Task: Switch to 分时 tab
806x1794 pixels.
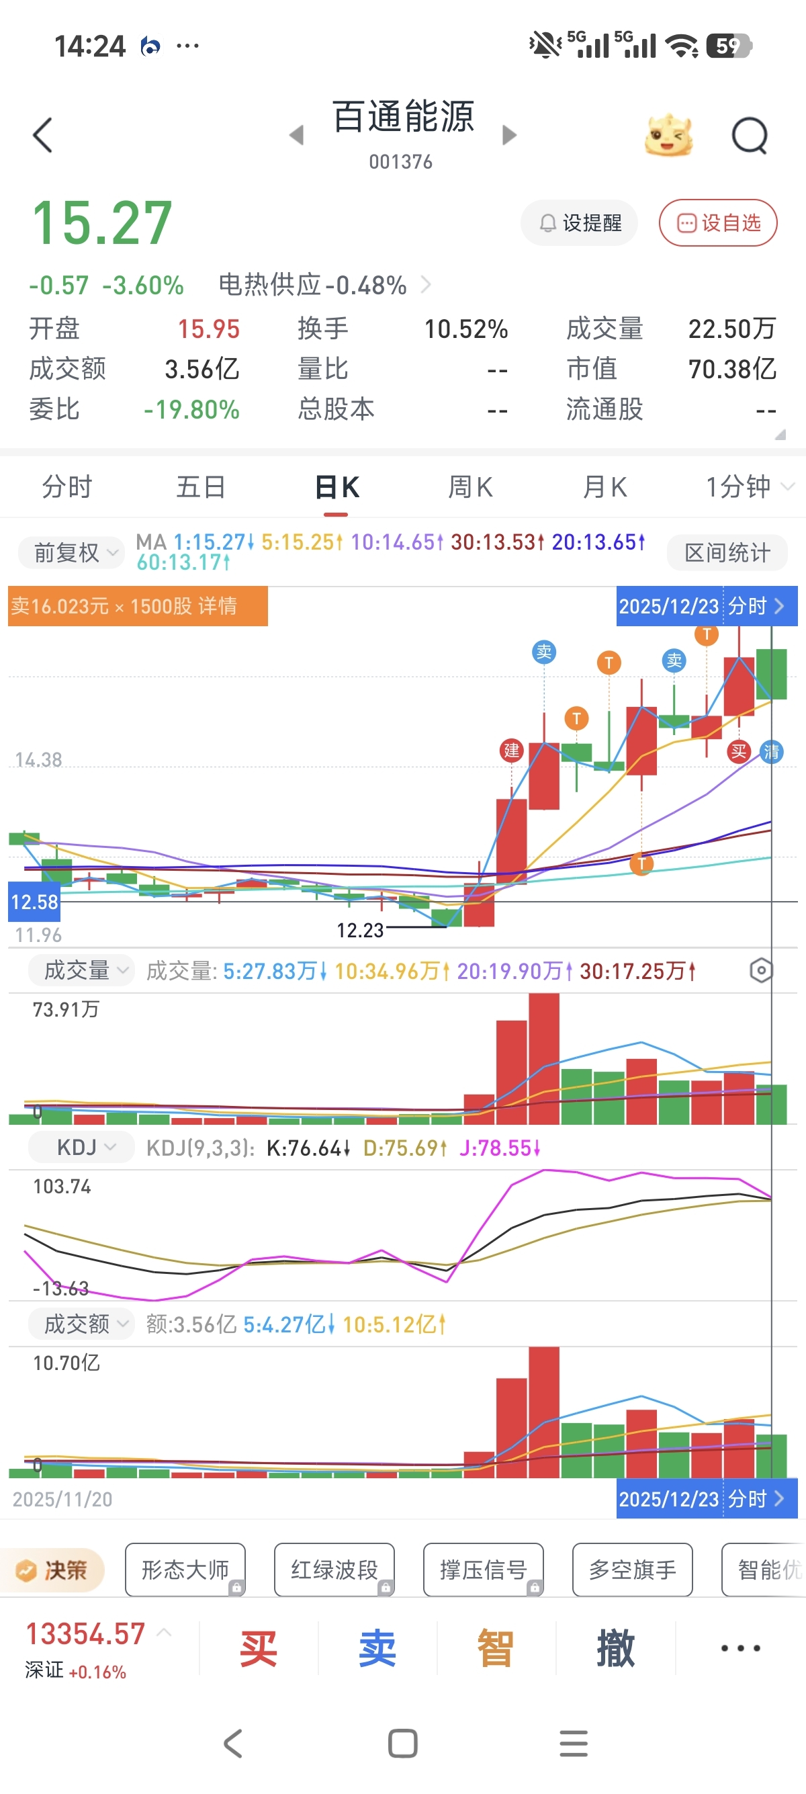Action: 66,487
